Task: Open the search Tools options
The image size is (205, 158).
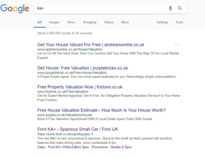Action: [179, 22]
